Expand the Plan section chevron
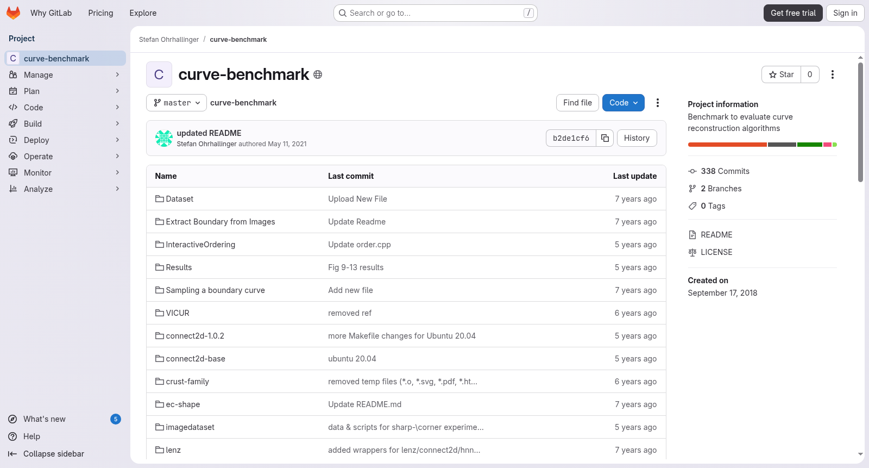869x468 pixels. point(117,91)
